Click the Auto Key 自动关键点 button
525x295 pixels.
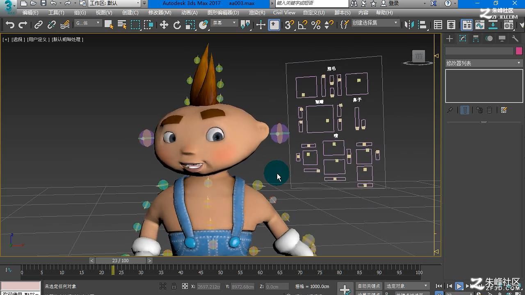click(x=369, y=286)
